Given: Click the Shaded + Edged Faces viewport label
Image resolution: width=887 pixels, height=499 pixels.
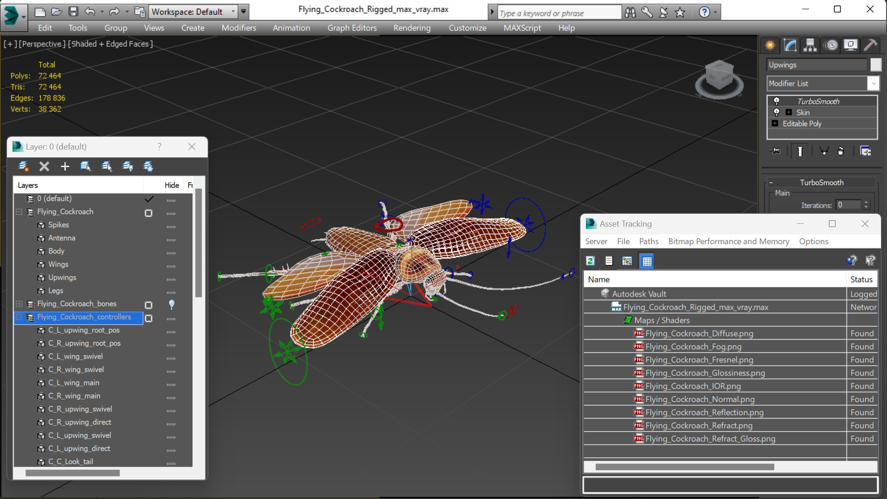Looking at the screenshot, I should (x=110, y=44).
